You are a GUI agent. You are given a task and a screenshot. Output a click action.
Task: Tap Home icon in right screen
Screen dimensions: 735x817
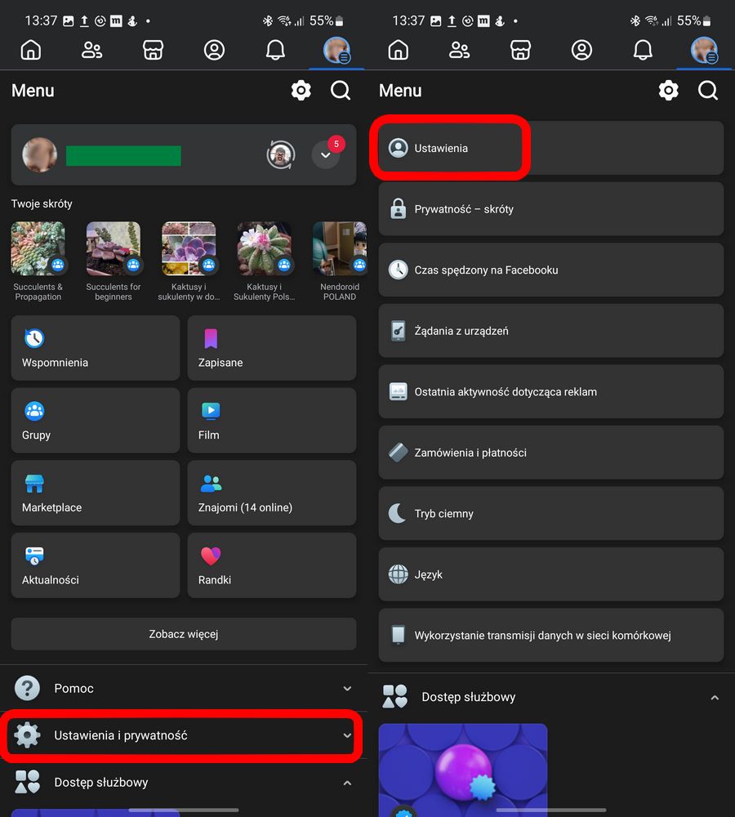[x=399, y=50]
